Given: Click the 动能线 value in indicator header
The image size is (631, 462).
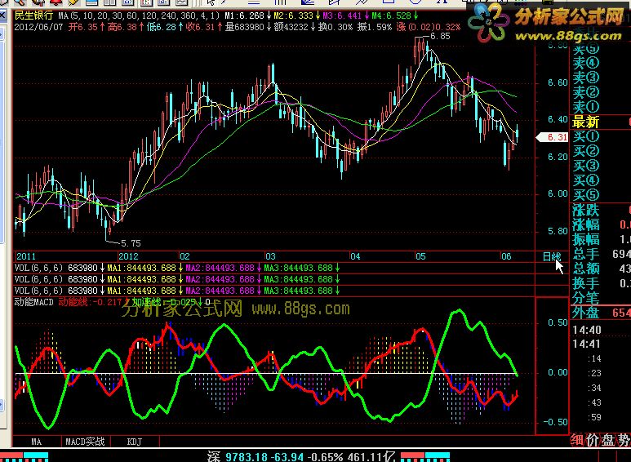Looking at the screenshot, I should [90, 302].
